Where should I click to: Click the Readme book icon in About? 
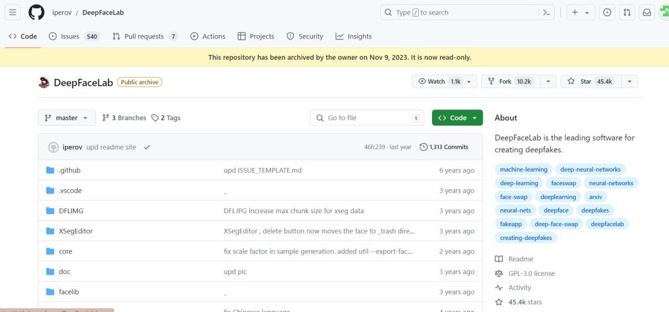pos(499,259)
